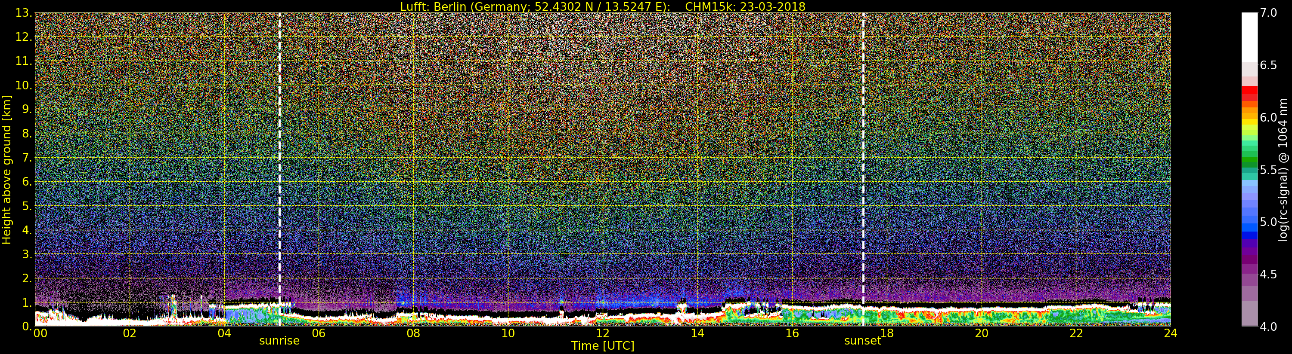Click the '5.5' colorbar tick value
Viewport: 1292px width, 354px height.
(1269, 170)
